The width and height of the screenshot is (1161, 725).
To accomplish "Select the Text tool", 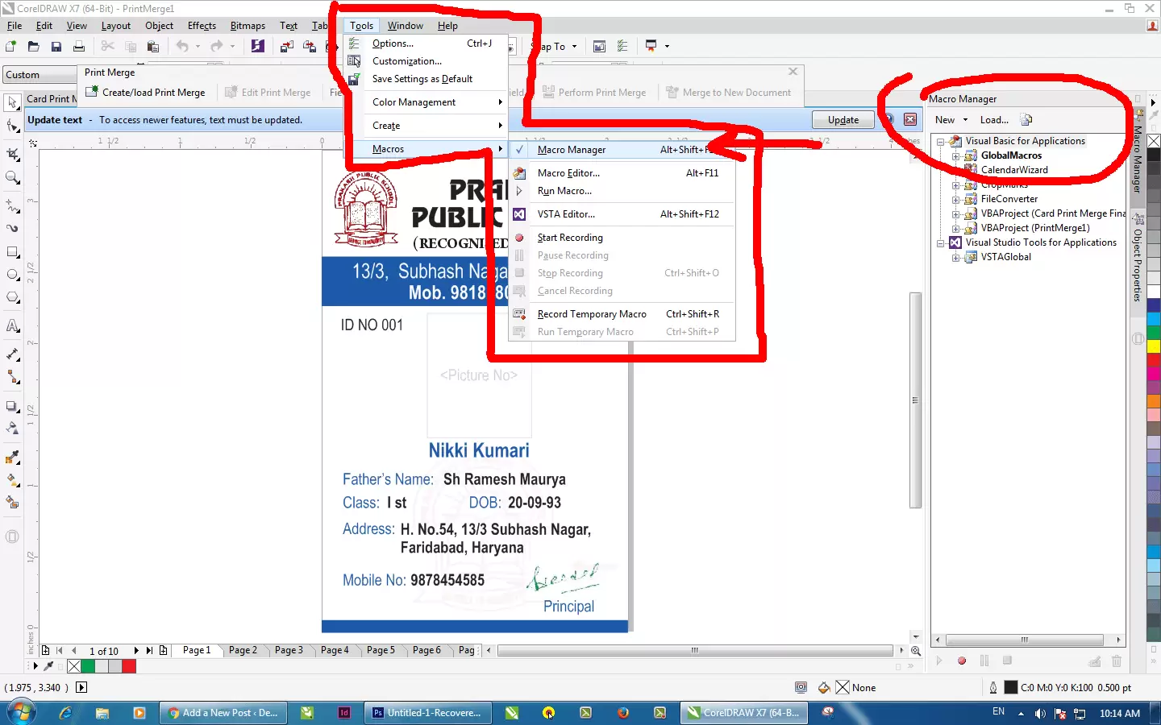I will pyautogui.click(x=13, y=326).
